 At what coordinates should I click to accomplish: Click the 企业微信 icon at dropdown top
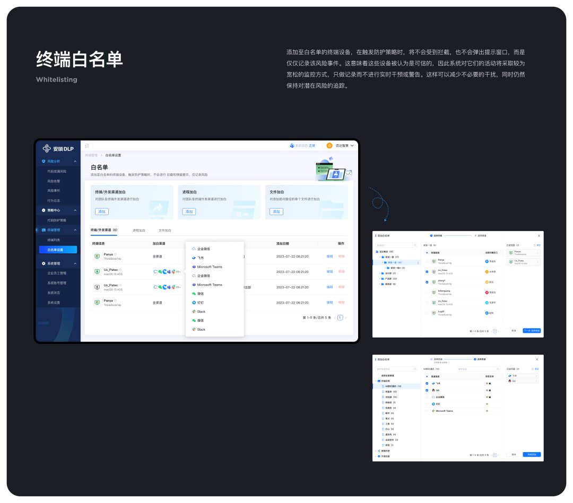click(194, 249)
